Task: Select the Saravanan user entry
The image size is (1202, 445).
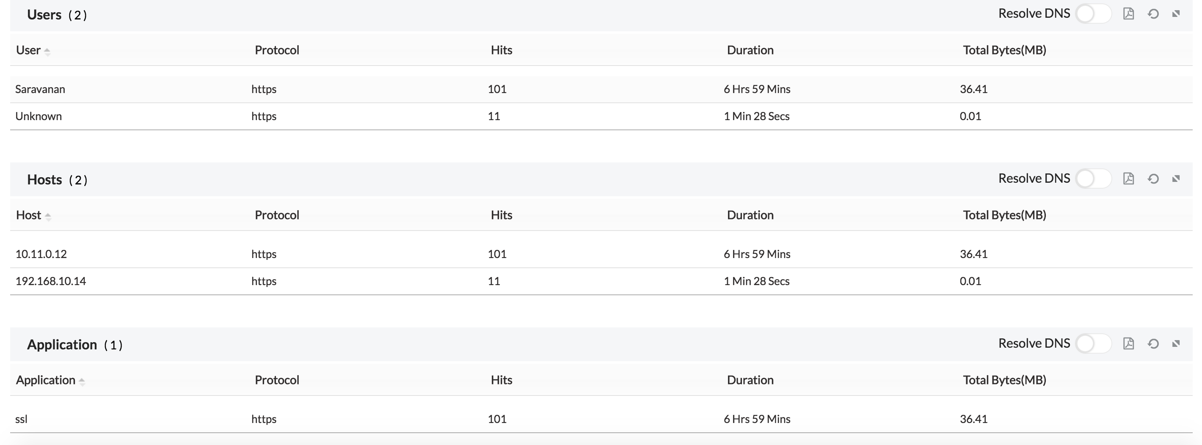Action: pyautogui.click(x=40, y=89)
